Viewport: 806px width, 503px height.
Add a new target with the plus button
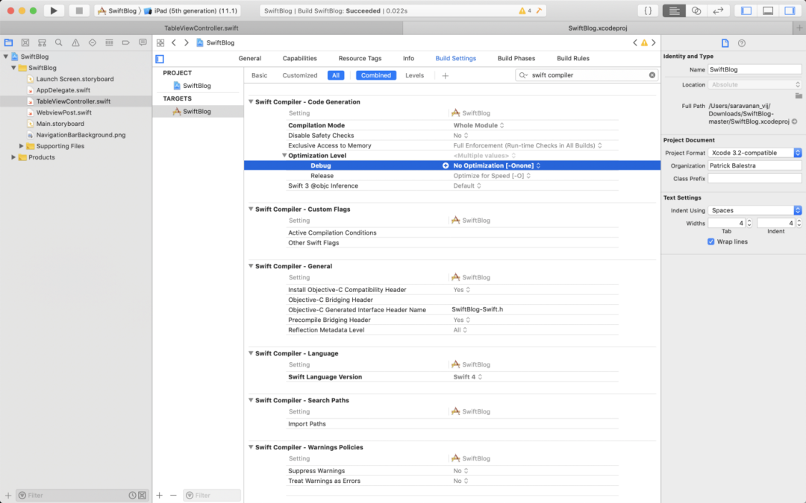coord(160,496)
